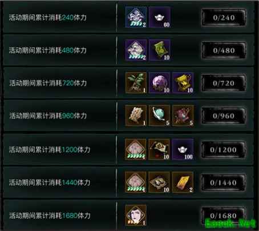Image resolution: width=259 pixels, height=231 pixels.
Task: Select the parchment map reward in 960 row
Action: (x=136, y=115)
